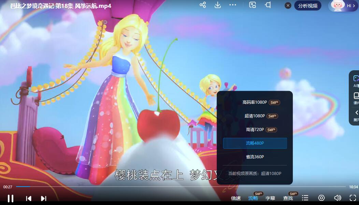Click the current time 00:27
This screenshot has width=359, height=205.
(8, 187)
